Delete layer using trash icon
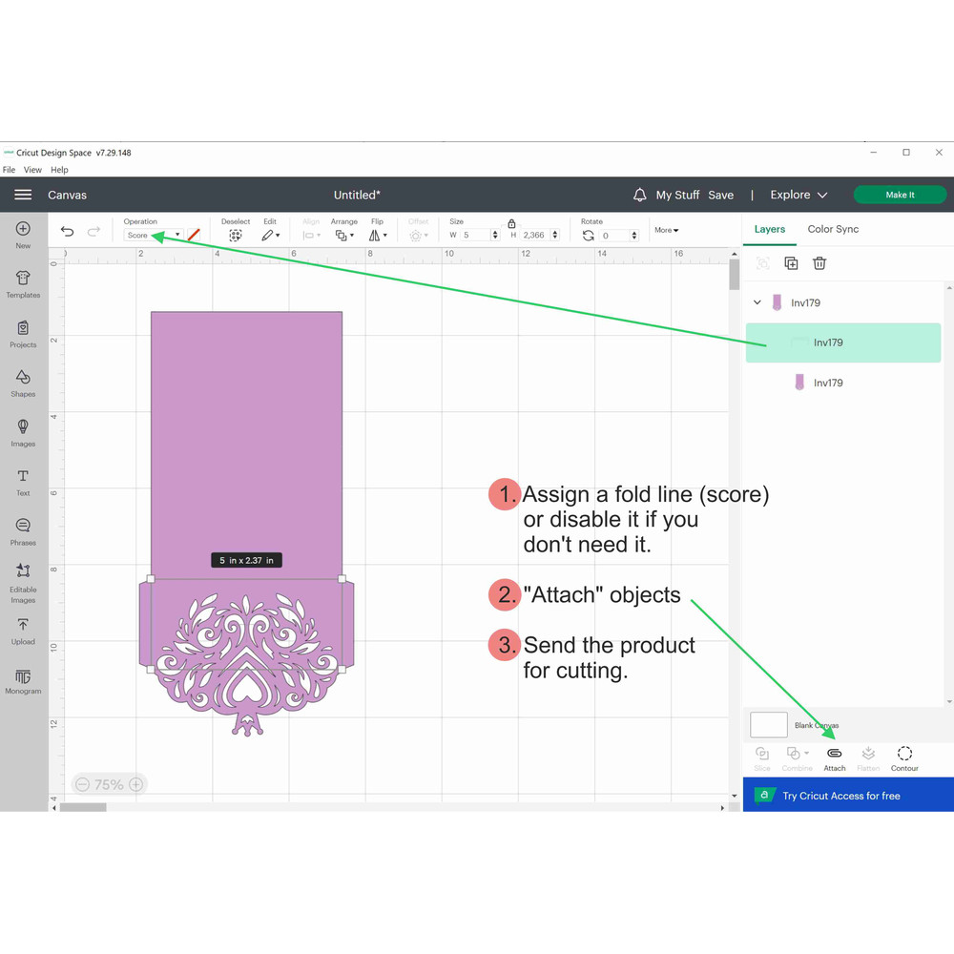The width and height of the screenshot is (954, 954). click(819, 263)
